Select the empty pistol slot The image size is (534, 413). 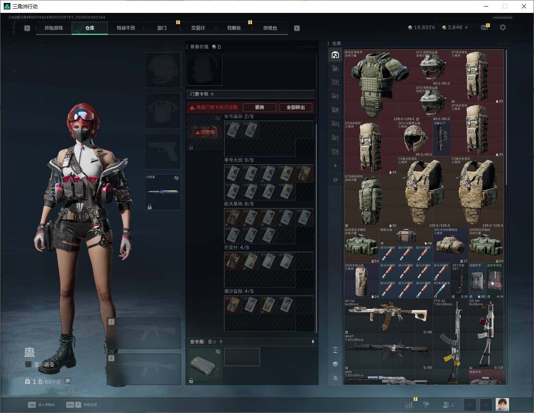click(x=163, y=152)
